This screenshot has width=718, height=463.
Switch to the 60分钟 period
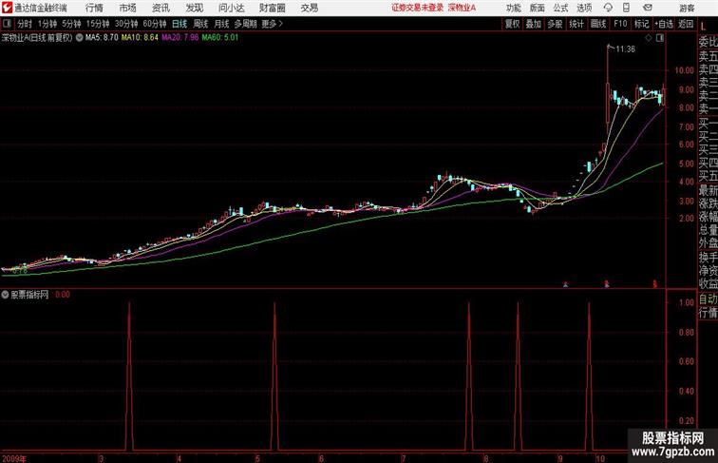click(155, 24)
